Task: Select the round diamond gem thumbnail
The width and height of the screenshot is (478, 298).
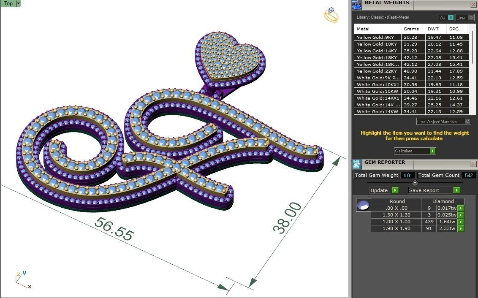Action: click(x=364, y=205)
